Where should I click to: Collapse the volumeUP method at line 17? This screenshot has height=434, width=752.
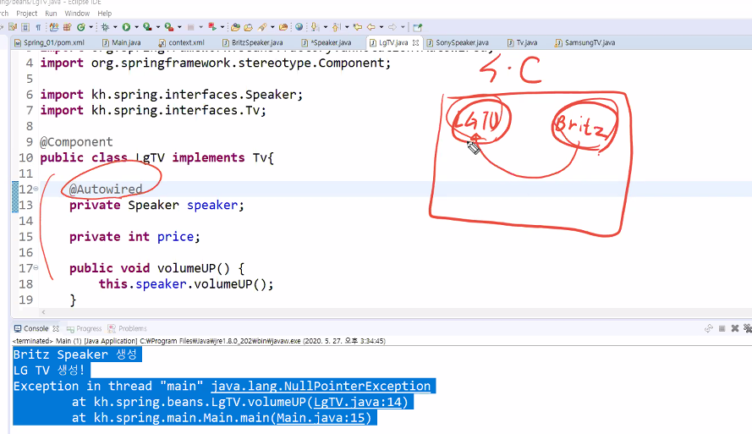coord(36,267)
